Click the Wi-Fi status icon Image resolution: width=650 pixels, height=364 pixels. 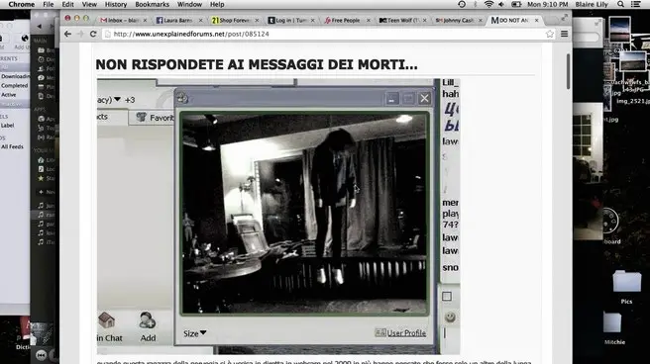(x=488, y=4)
